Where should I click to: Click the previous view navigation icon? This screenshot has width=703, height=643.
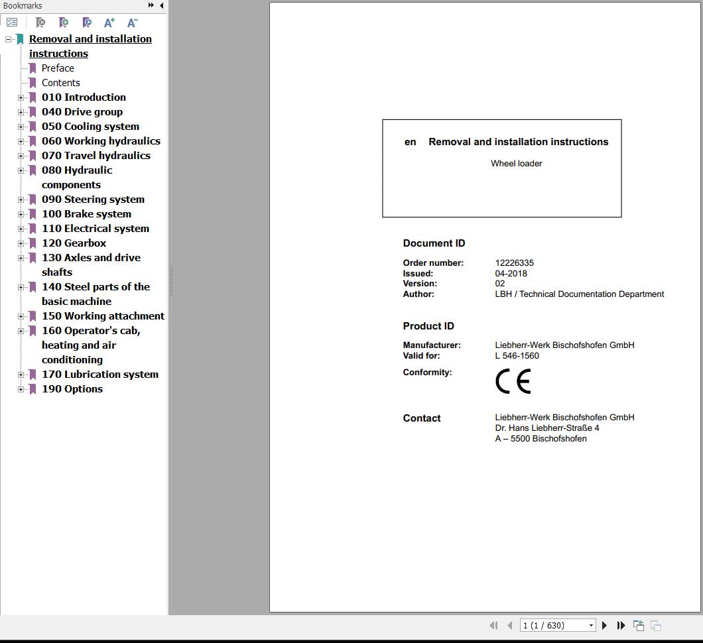click(639, 625)
